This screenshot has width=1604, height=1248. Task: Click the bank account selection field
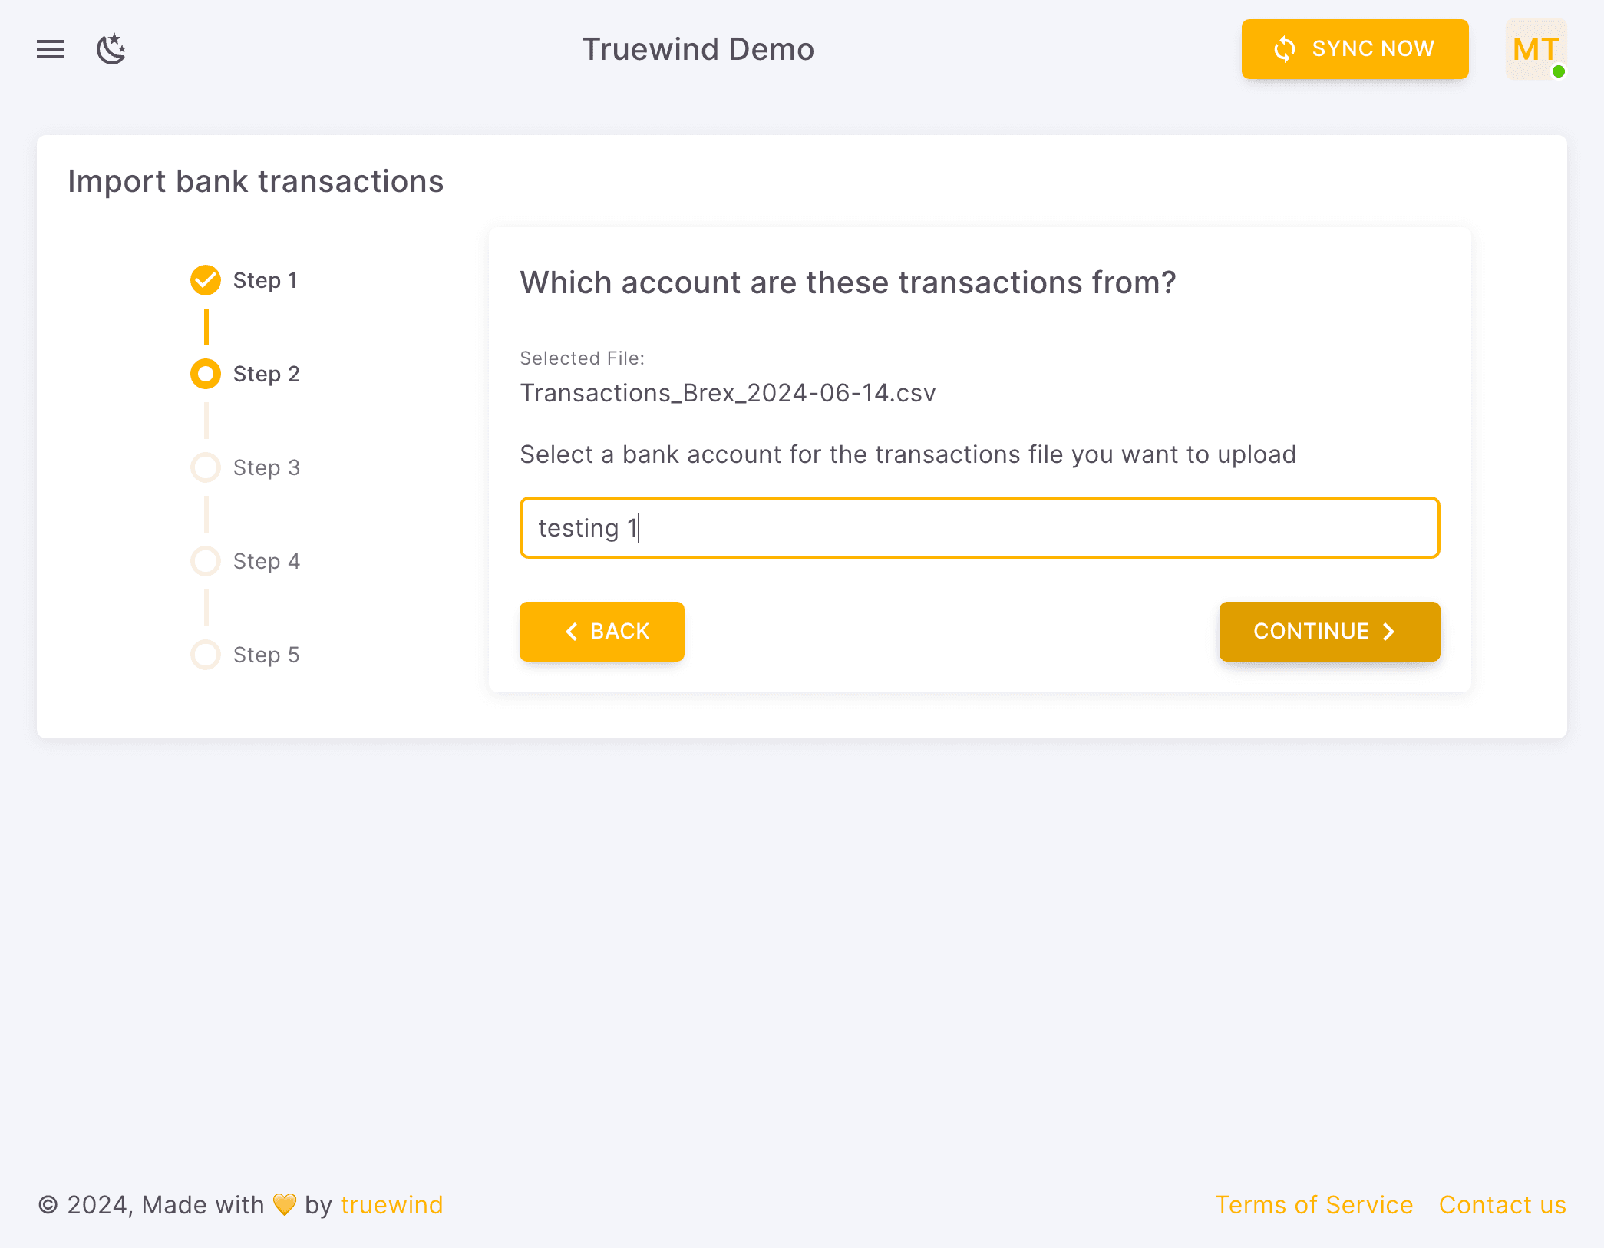click(979, 528)
